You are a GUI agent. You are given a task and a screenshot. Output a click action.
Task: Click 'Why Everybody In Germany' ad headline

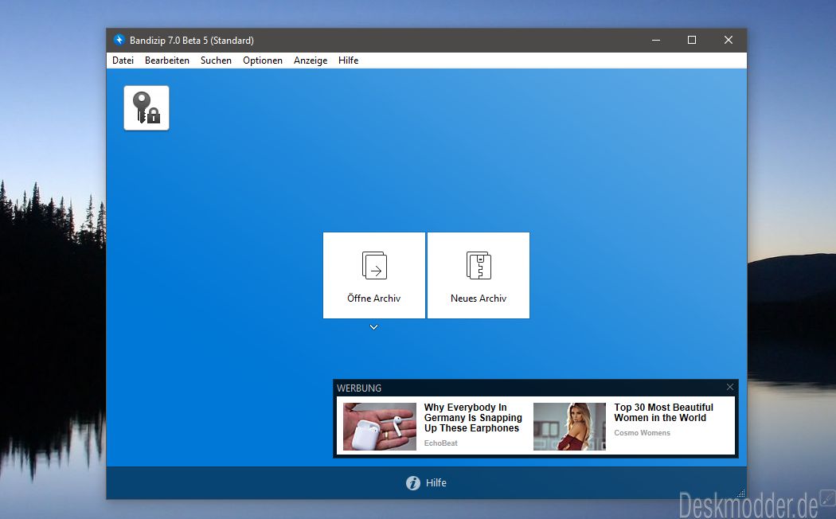473,418
